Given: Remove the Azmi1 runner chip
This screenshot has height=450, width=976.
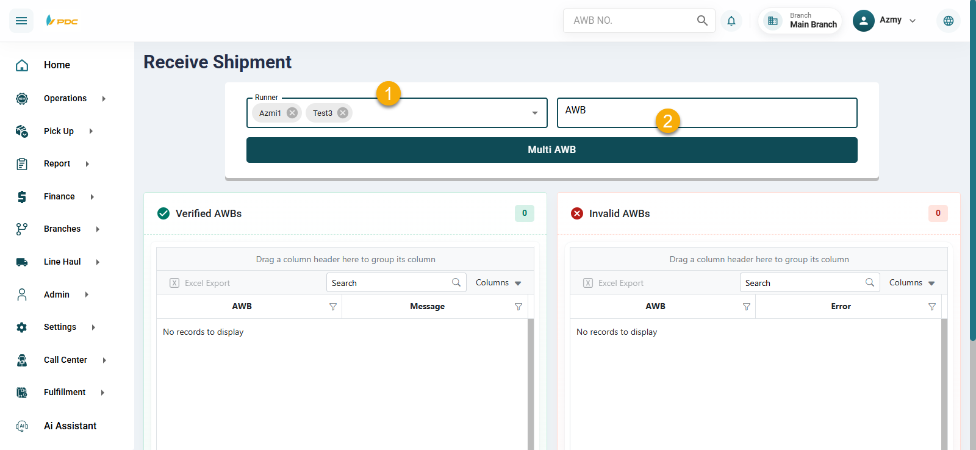Looking at the screenshot, I should coord(292,113).
